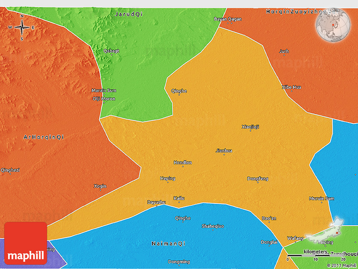Click the Xogin place label
This screenshot has width=358, height=269.
point(100,186)
